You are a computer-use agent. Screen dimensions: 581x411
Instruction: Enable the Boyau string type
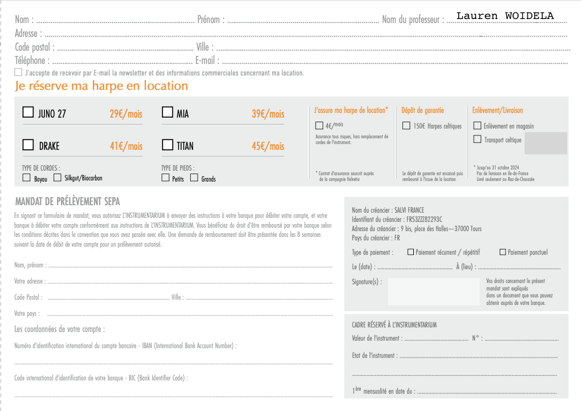pyautogui.click(x=27, y=178)
